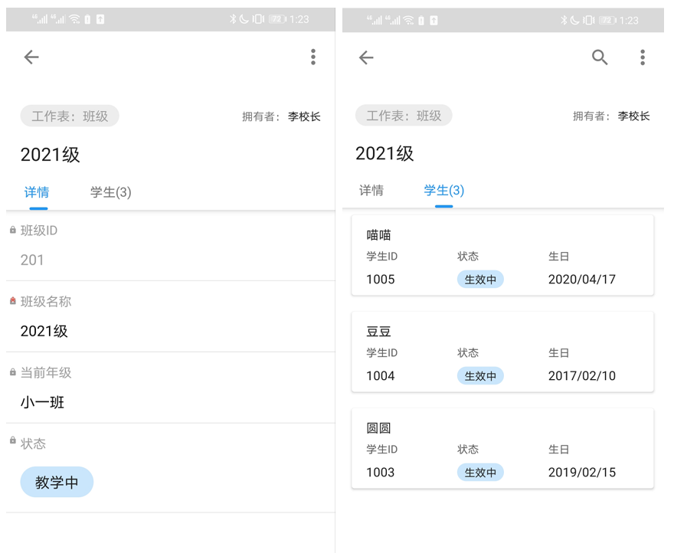Open the student card for 圆圆
Viewport: 674px width, 553px height.
click(x=502, y=448)
